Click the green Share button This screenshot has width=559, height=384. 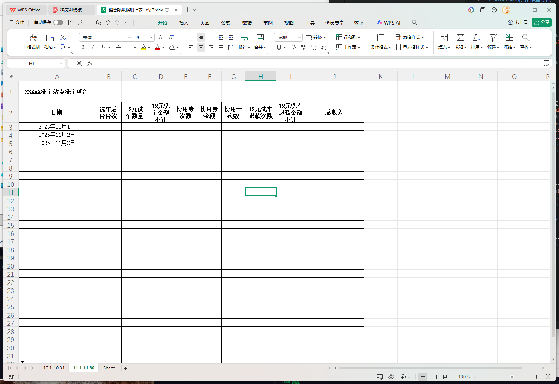click(541, 22)
